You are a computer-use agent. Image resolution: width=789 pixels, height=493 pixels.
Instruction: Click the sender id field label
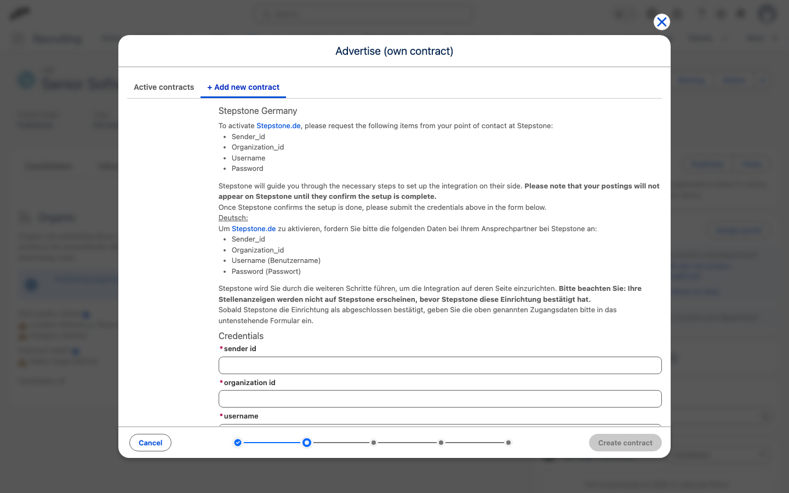(x=240, y=348)
